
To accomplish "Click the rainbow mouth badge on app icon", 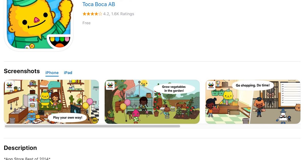I will [60, 41].
